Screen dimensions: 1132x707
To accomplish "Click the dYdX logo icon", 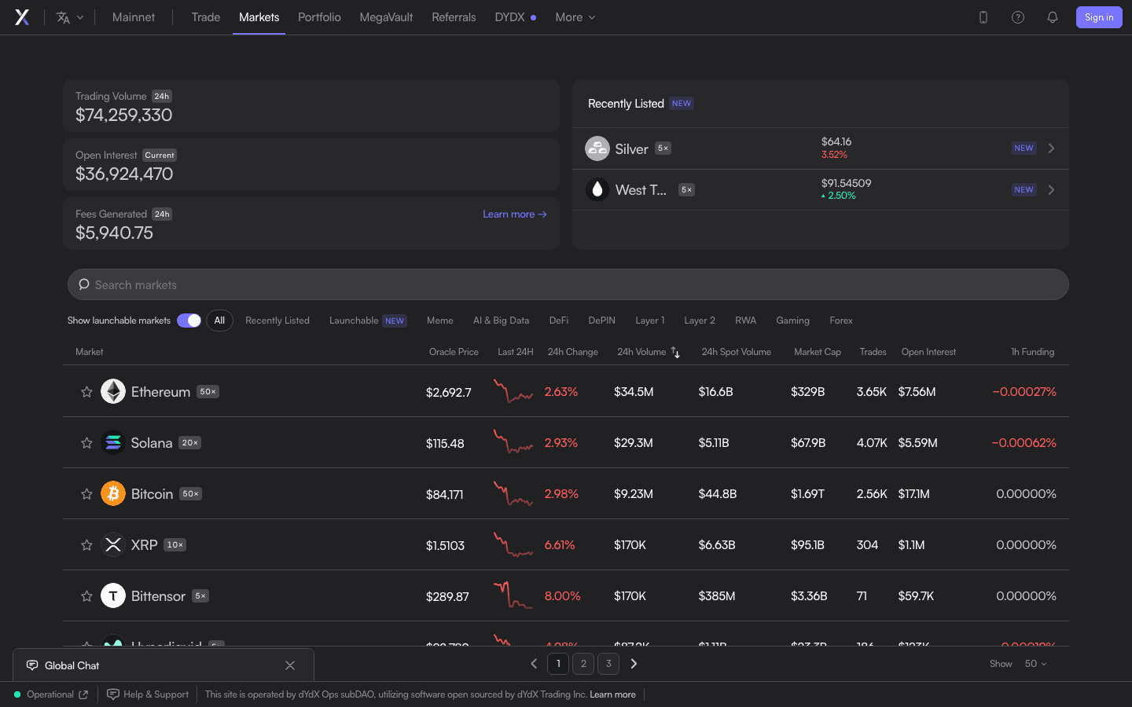I will 22,17.
